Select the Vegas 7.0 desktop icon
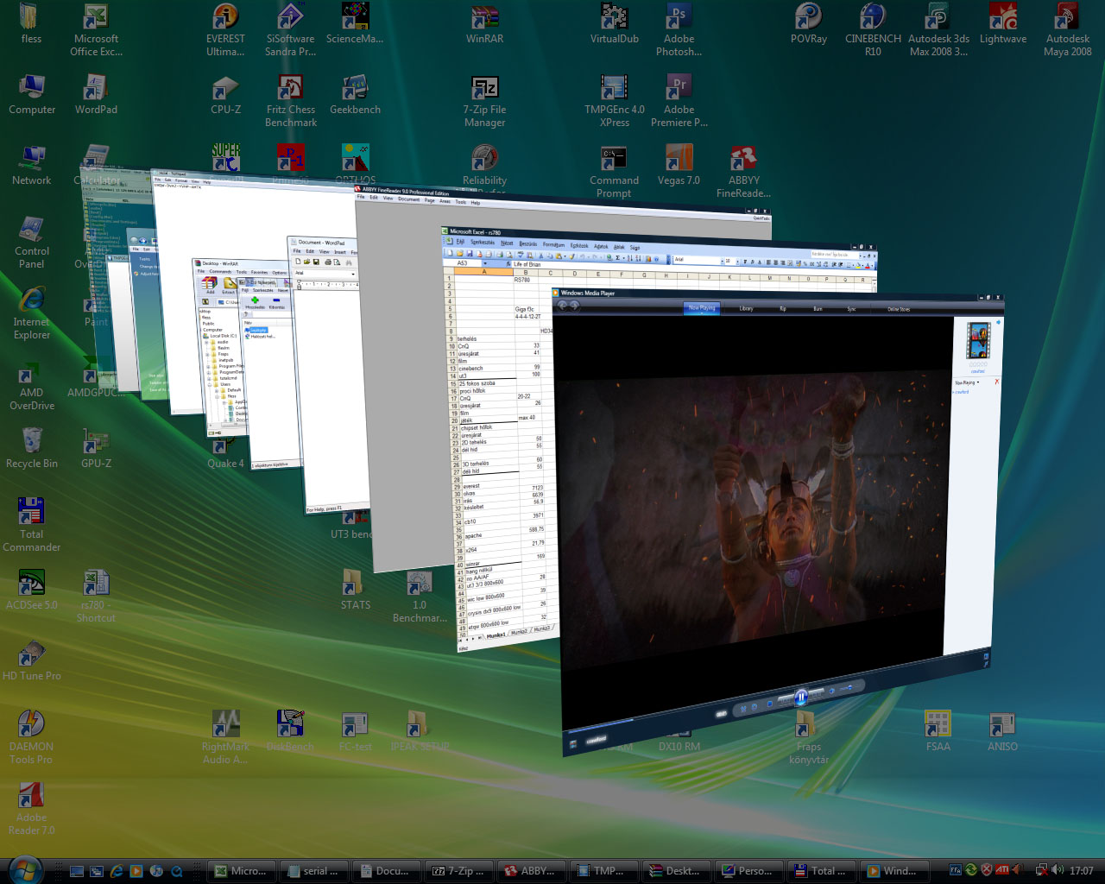1105x884 pixels. (x=679, y=166)
